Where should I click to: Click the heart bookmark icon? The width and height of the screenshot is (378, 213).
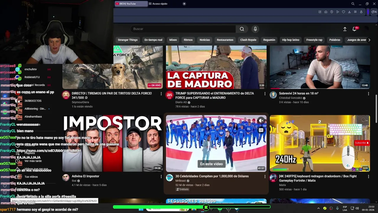(343, 12)
